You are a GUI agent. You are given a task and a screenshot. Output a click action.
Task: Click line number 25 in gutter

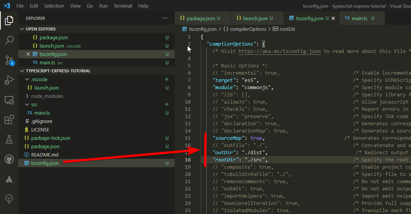click(x=188, y=210)
